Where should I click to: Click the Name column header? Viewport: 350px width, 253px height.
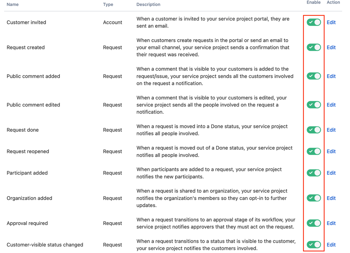point(13,5)
